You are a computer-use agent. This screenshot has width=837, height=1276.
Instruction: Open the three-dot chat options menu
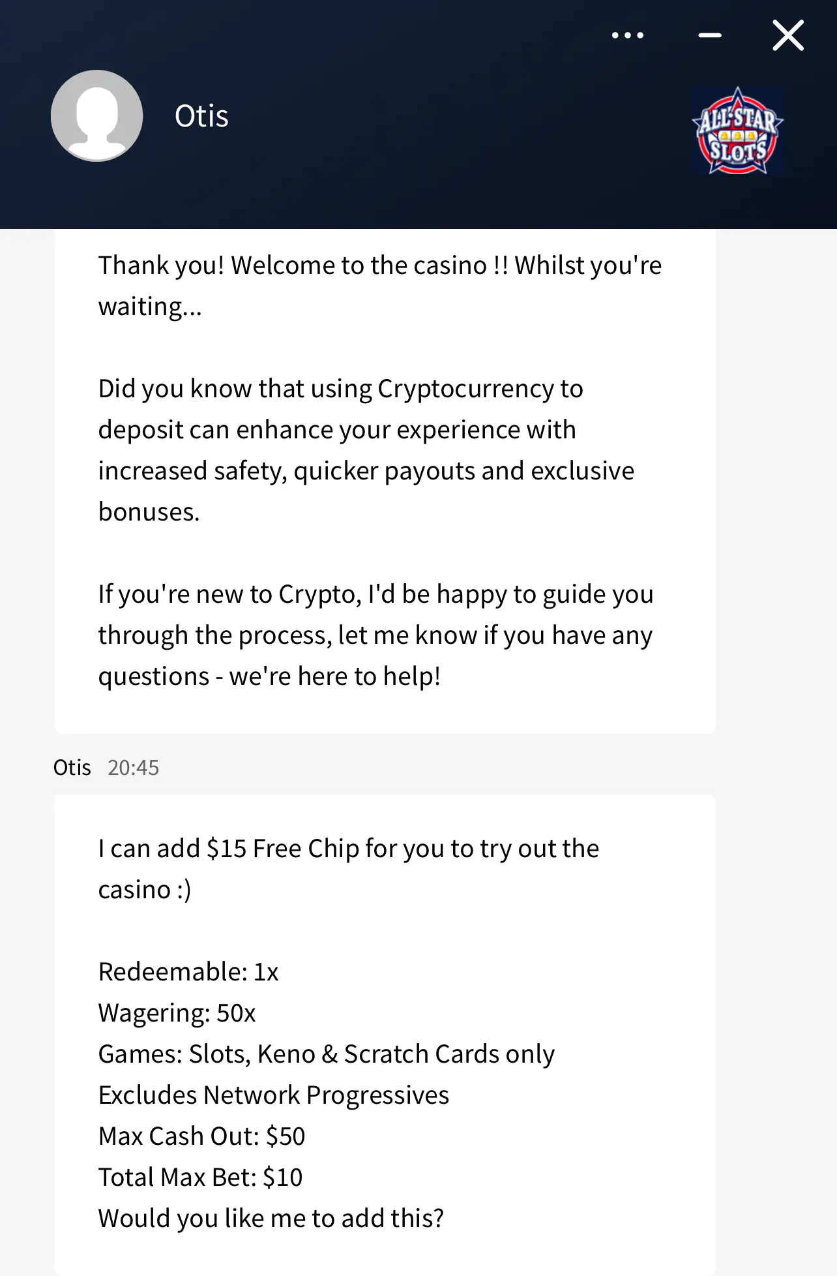628,35
